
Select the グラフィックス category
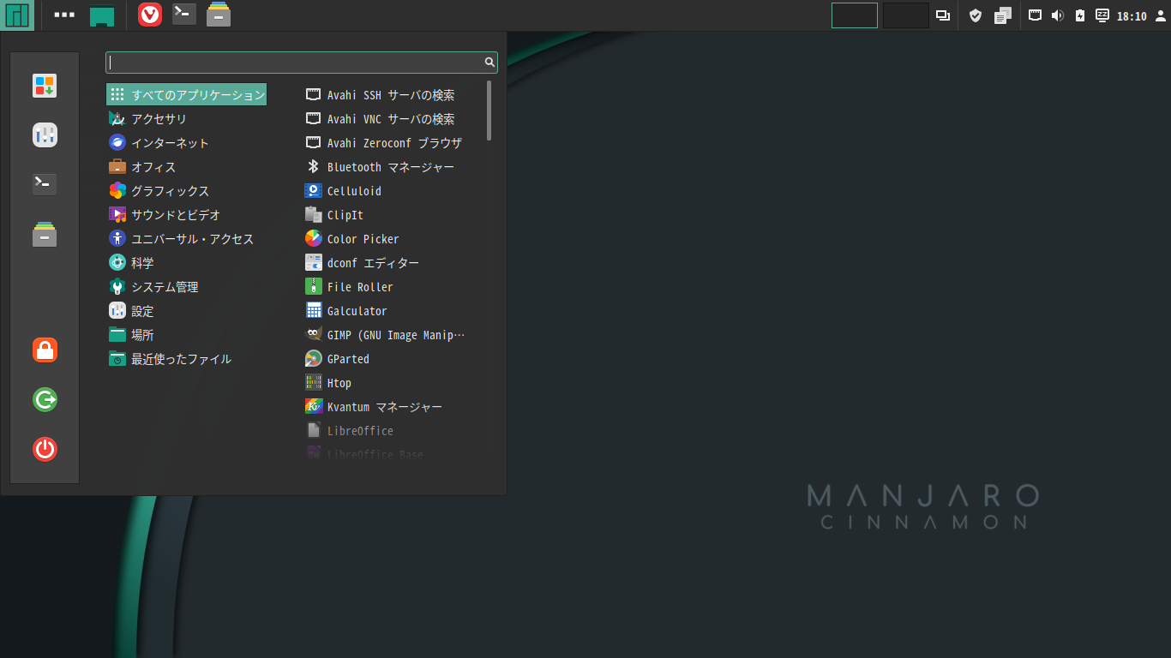186,191
